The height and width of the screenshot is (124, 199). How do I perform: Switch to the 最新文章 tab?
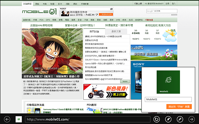[x=116, y=31]
